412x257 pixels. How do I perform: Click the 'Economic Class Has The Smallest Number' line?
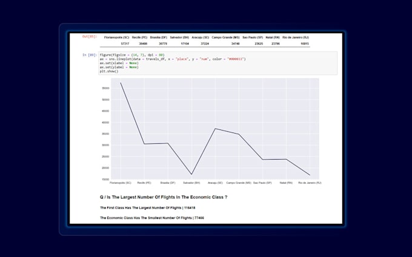tap(152, 218)
